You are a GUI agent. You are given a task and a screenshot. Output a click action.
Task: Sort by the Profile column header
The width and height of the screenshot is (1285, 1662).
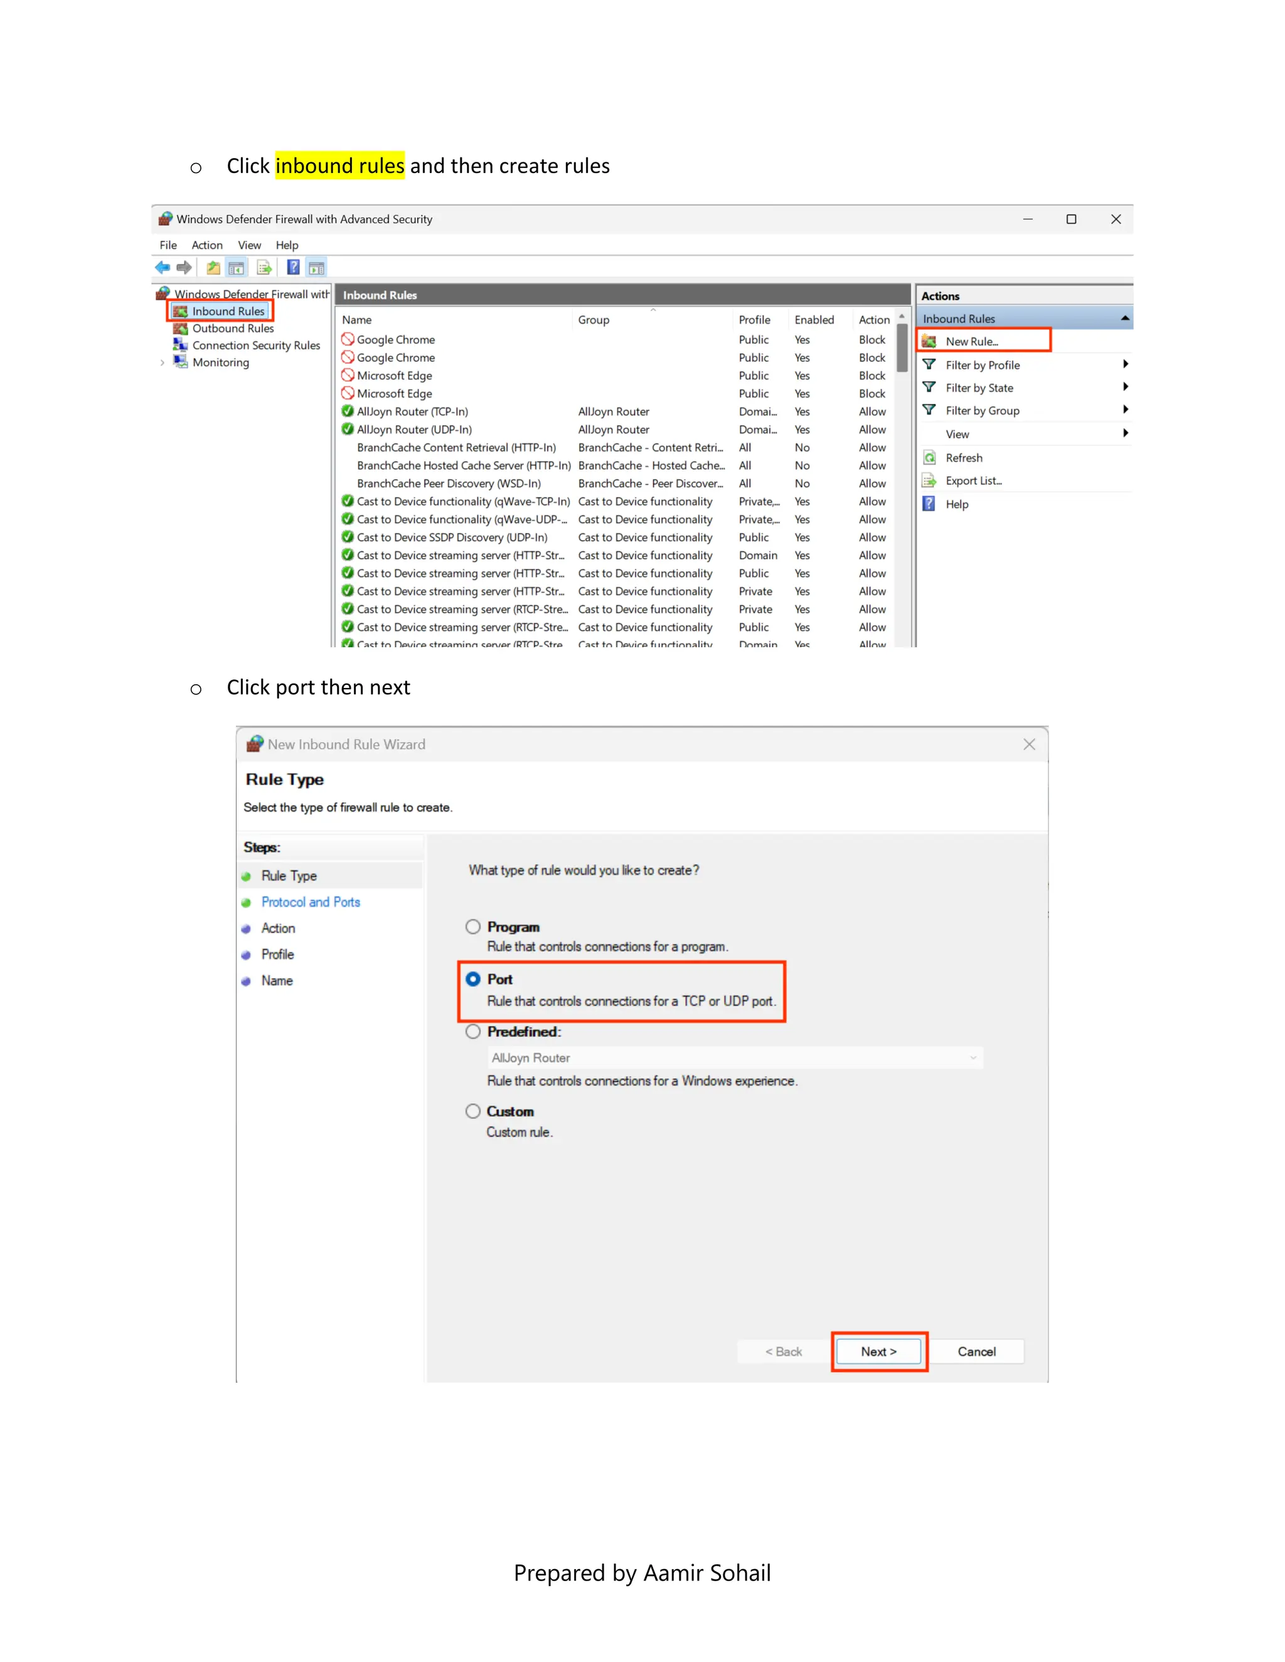pyautogui.click(x=760, y=320)
